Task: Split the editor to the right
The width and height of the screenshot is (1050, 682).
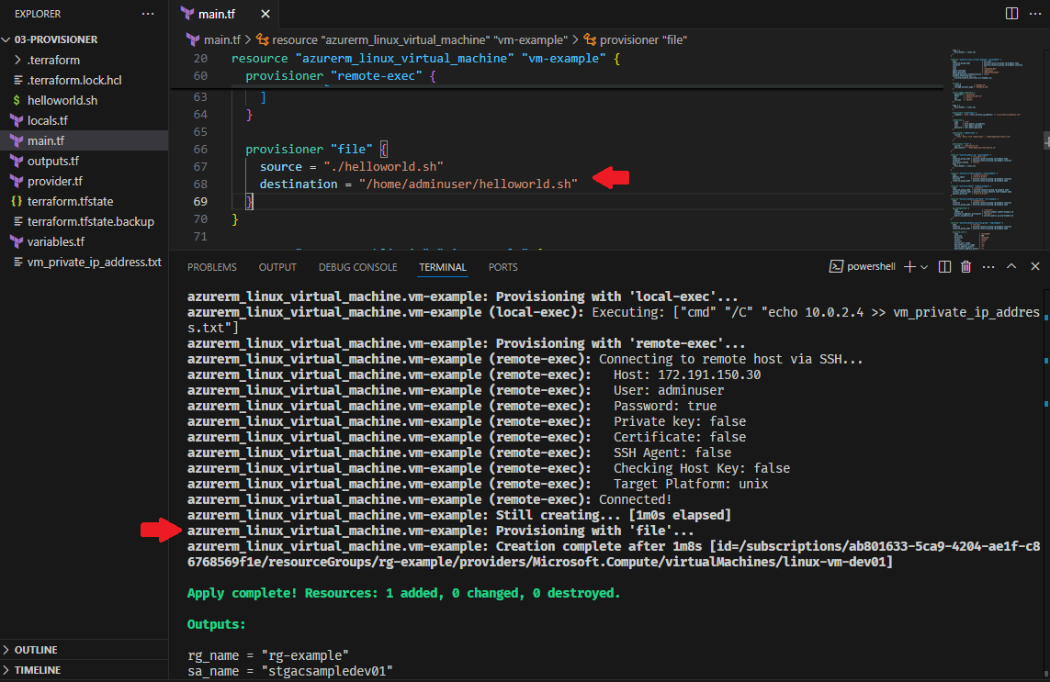Action: coord(1011,14)
